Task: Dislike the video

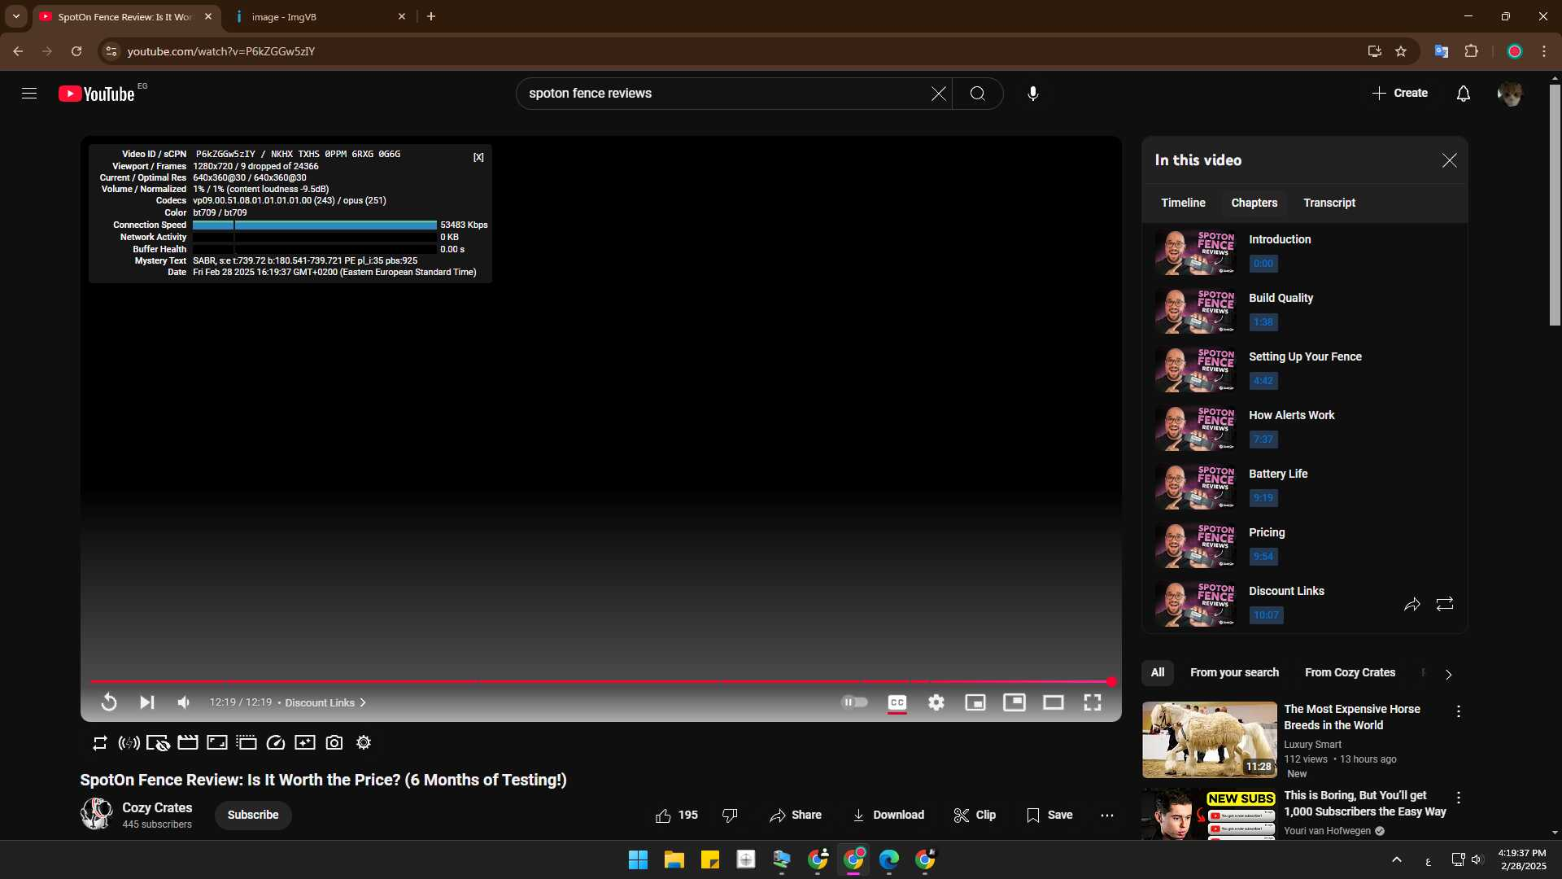Action: (731, 816)
